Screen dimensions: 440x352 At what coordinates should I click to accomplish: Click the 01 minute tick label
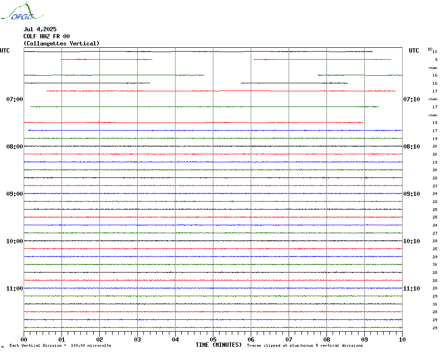(x=62, y=339)
